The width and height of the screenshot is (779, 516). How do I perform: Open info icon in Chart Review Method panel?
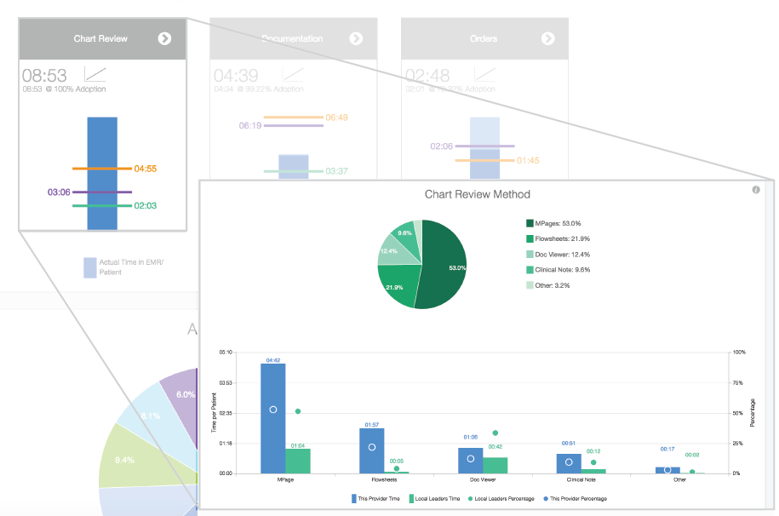point(756,190)
